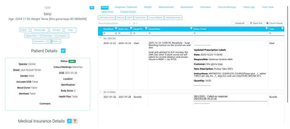Click the Active status badge

[x=72, y=61]
